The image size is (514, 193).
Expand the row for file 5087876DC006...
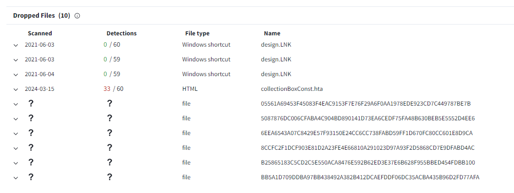click(x=16, y=119)
